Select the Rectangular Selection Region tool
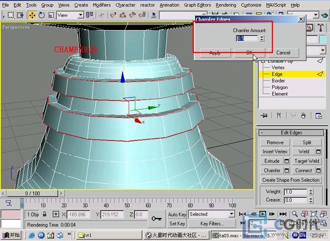 (x=11, y=15)
